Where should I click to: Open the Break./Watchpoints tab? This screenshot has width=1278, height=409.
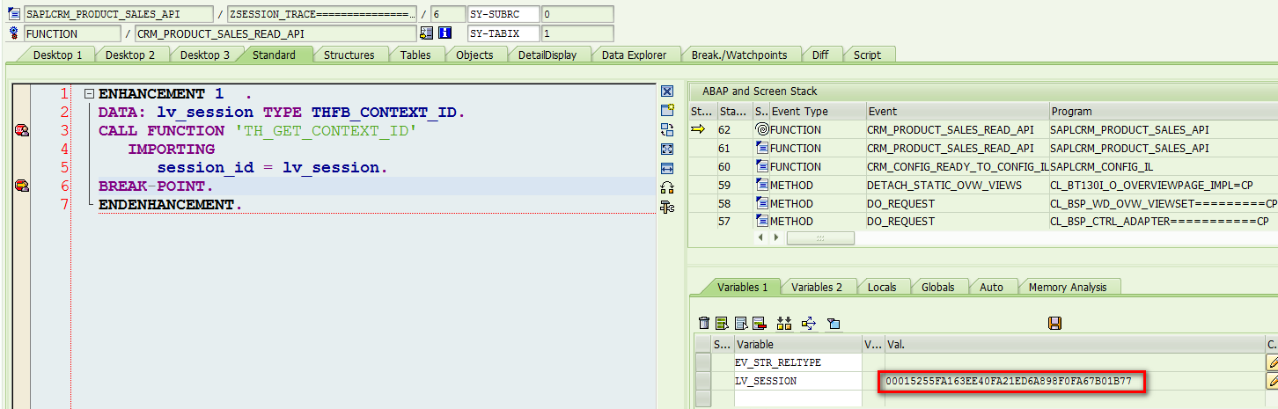[x=739, y=55]
